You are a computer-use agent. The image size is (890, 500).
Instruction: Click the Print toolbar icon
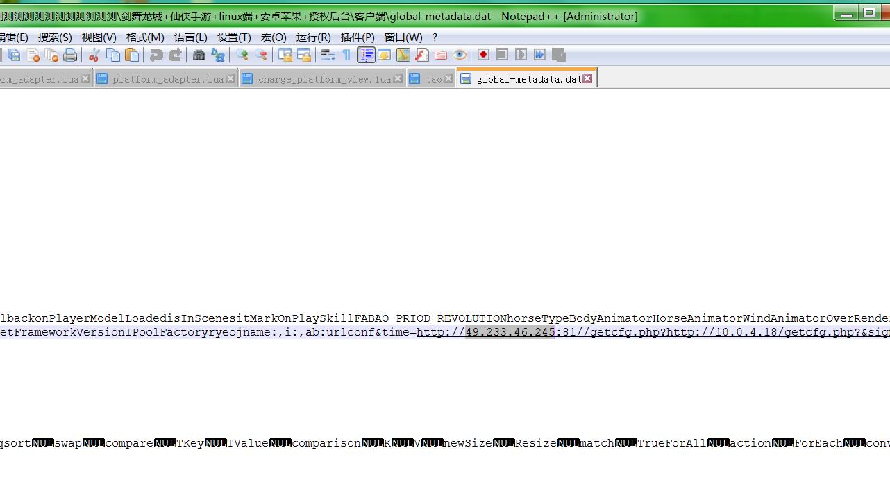(x=70, y=55)
